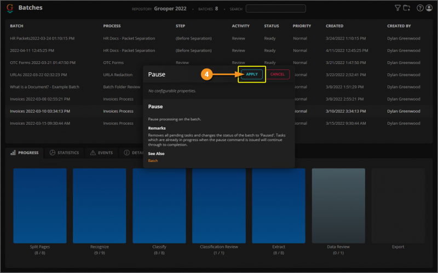438x273 pixels.
Task: Select the Extract step progress block
Action: 278,205
